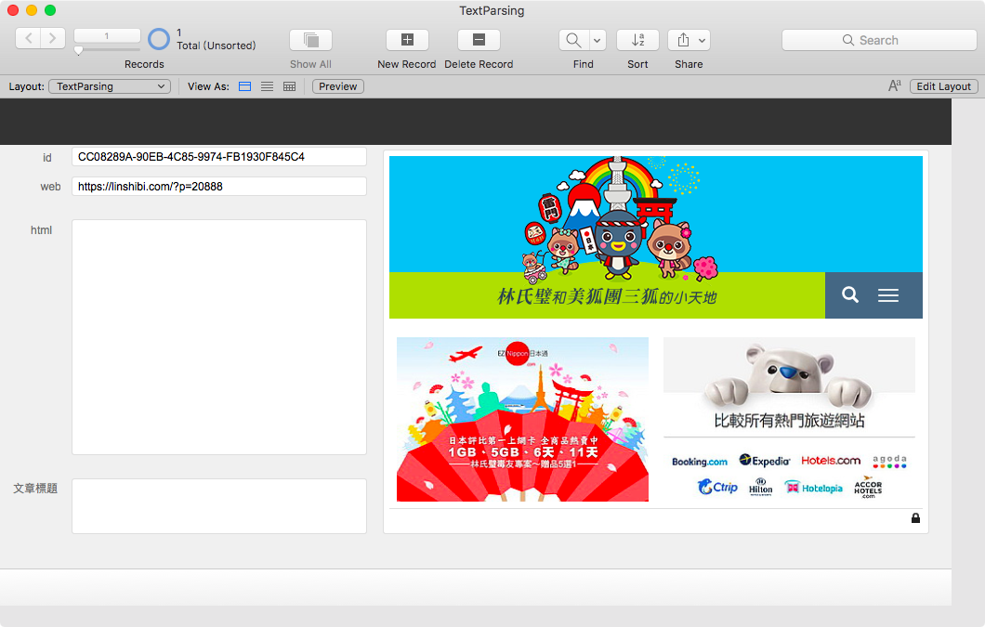985x627 pixels.
Task: Switch to Table view
Action: 289,86
